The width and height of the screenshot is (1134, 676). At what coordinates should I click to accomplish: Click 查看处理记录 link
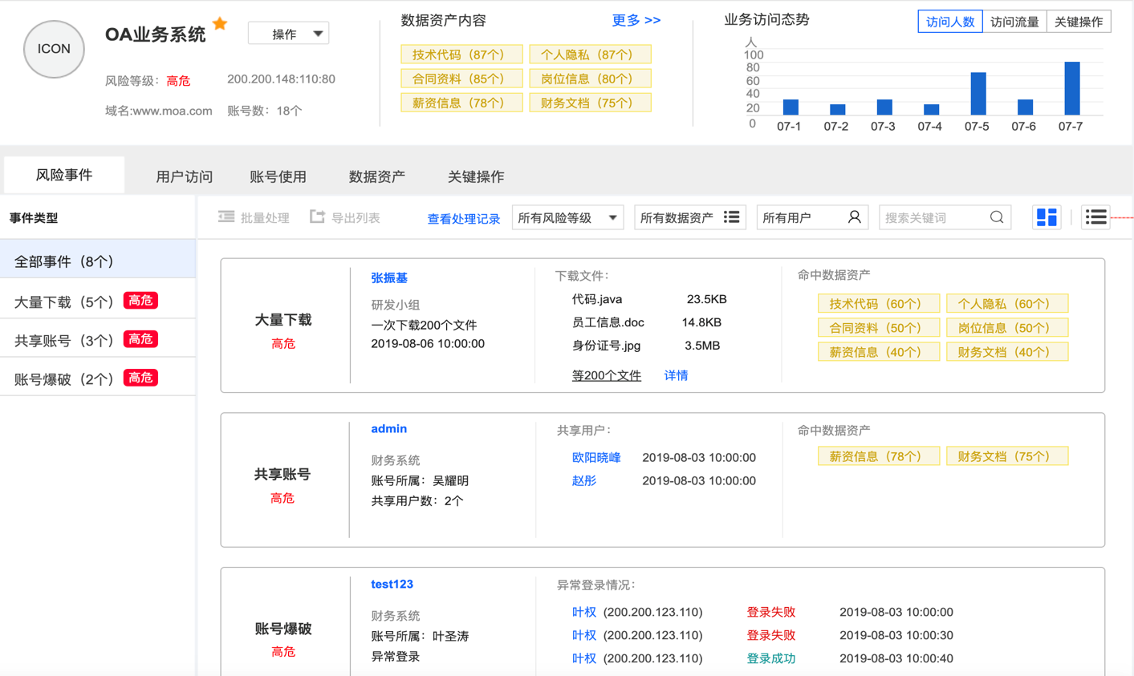coord(464,218)
